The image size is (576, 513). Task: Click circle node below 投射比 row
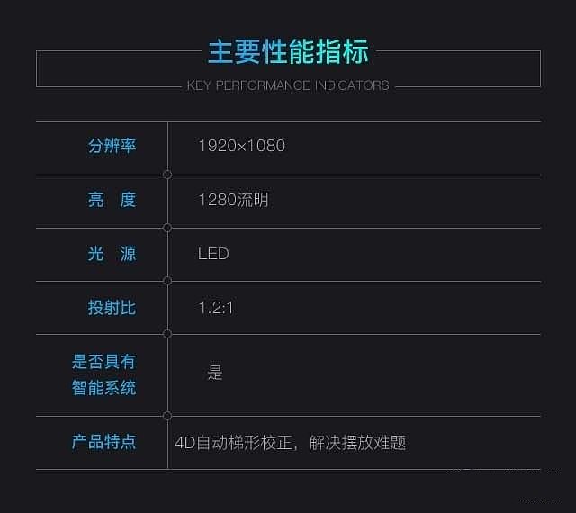(167, 334)
